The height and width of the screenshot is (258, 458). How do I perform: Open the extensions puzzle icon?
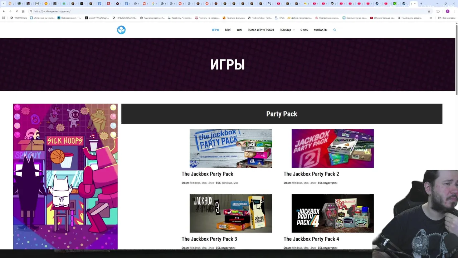(438, 11)
